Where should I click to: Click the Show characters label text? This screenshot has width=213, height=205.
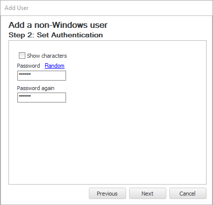coord(47,56)
